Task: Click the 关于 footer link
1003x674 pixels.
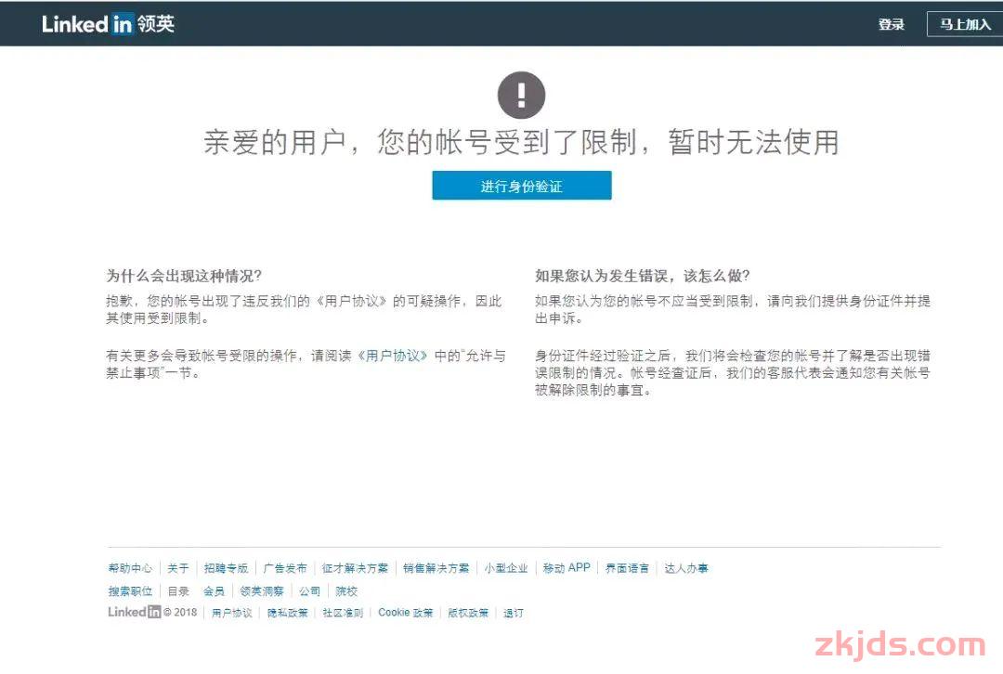Action: (176, 567)
